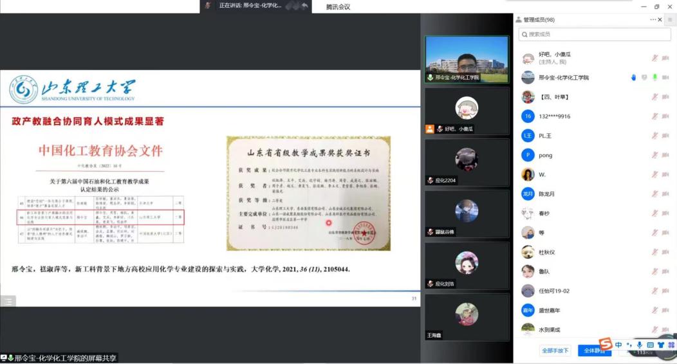The image size is (677, 364).
Task: Click the muted mic icon for PL.王
Action: [x=654, y=136]
